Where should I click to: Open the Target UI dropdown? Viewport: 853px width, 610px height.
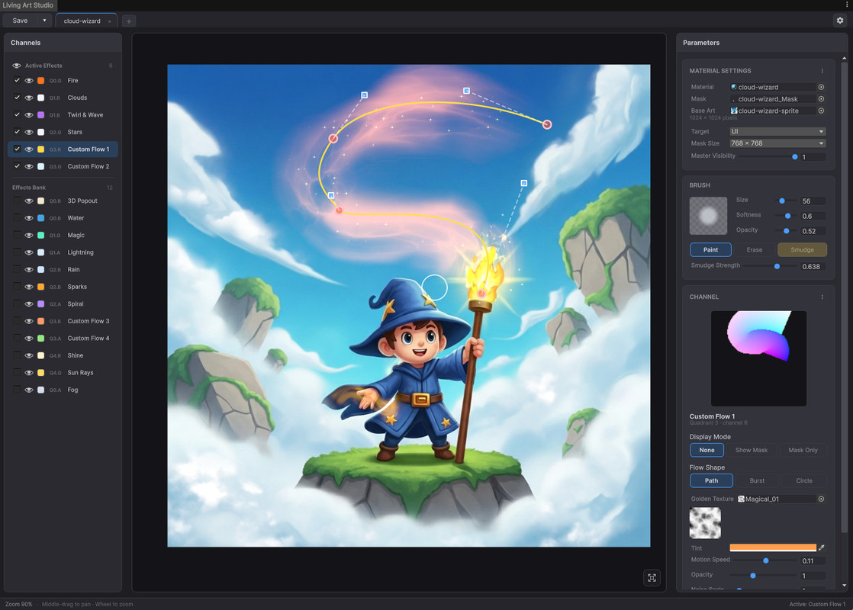777,132
